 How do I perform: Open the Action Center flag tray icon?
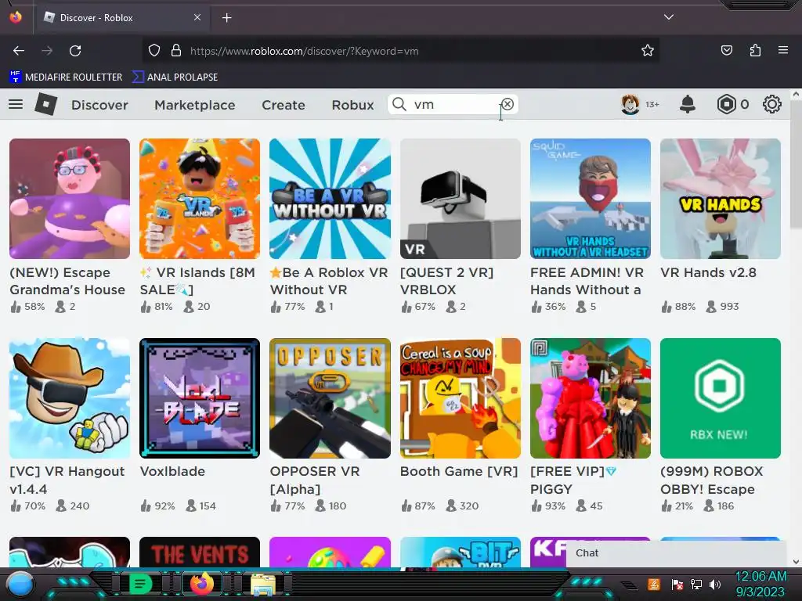[x=677, y=584]
